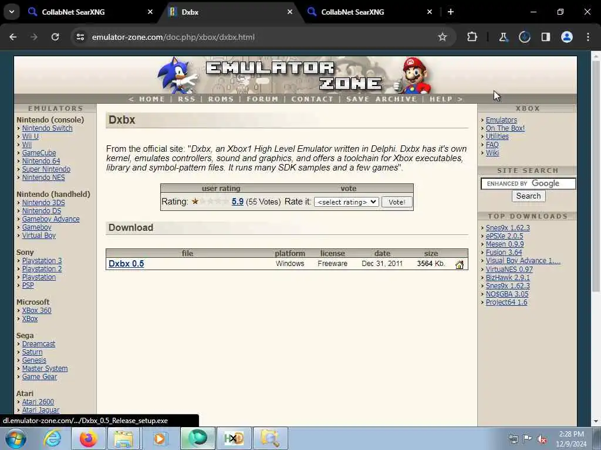This screenshot has width=601, height=450.
Task: Toggle the side panel icon
Action: click(545, 37)
